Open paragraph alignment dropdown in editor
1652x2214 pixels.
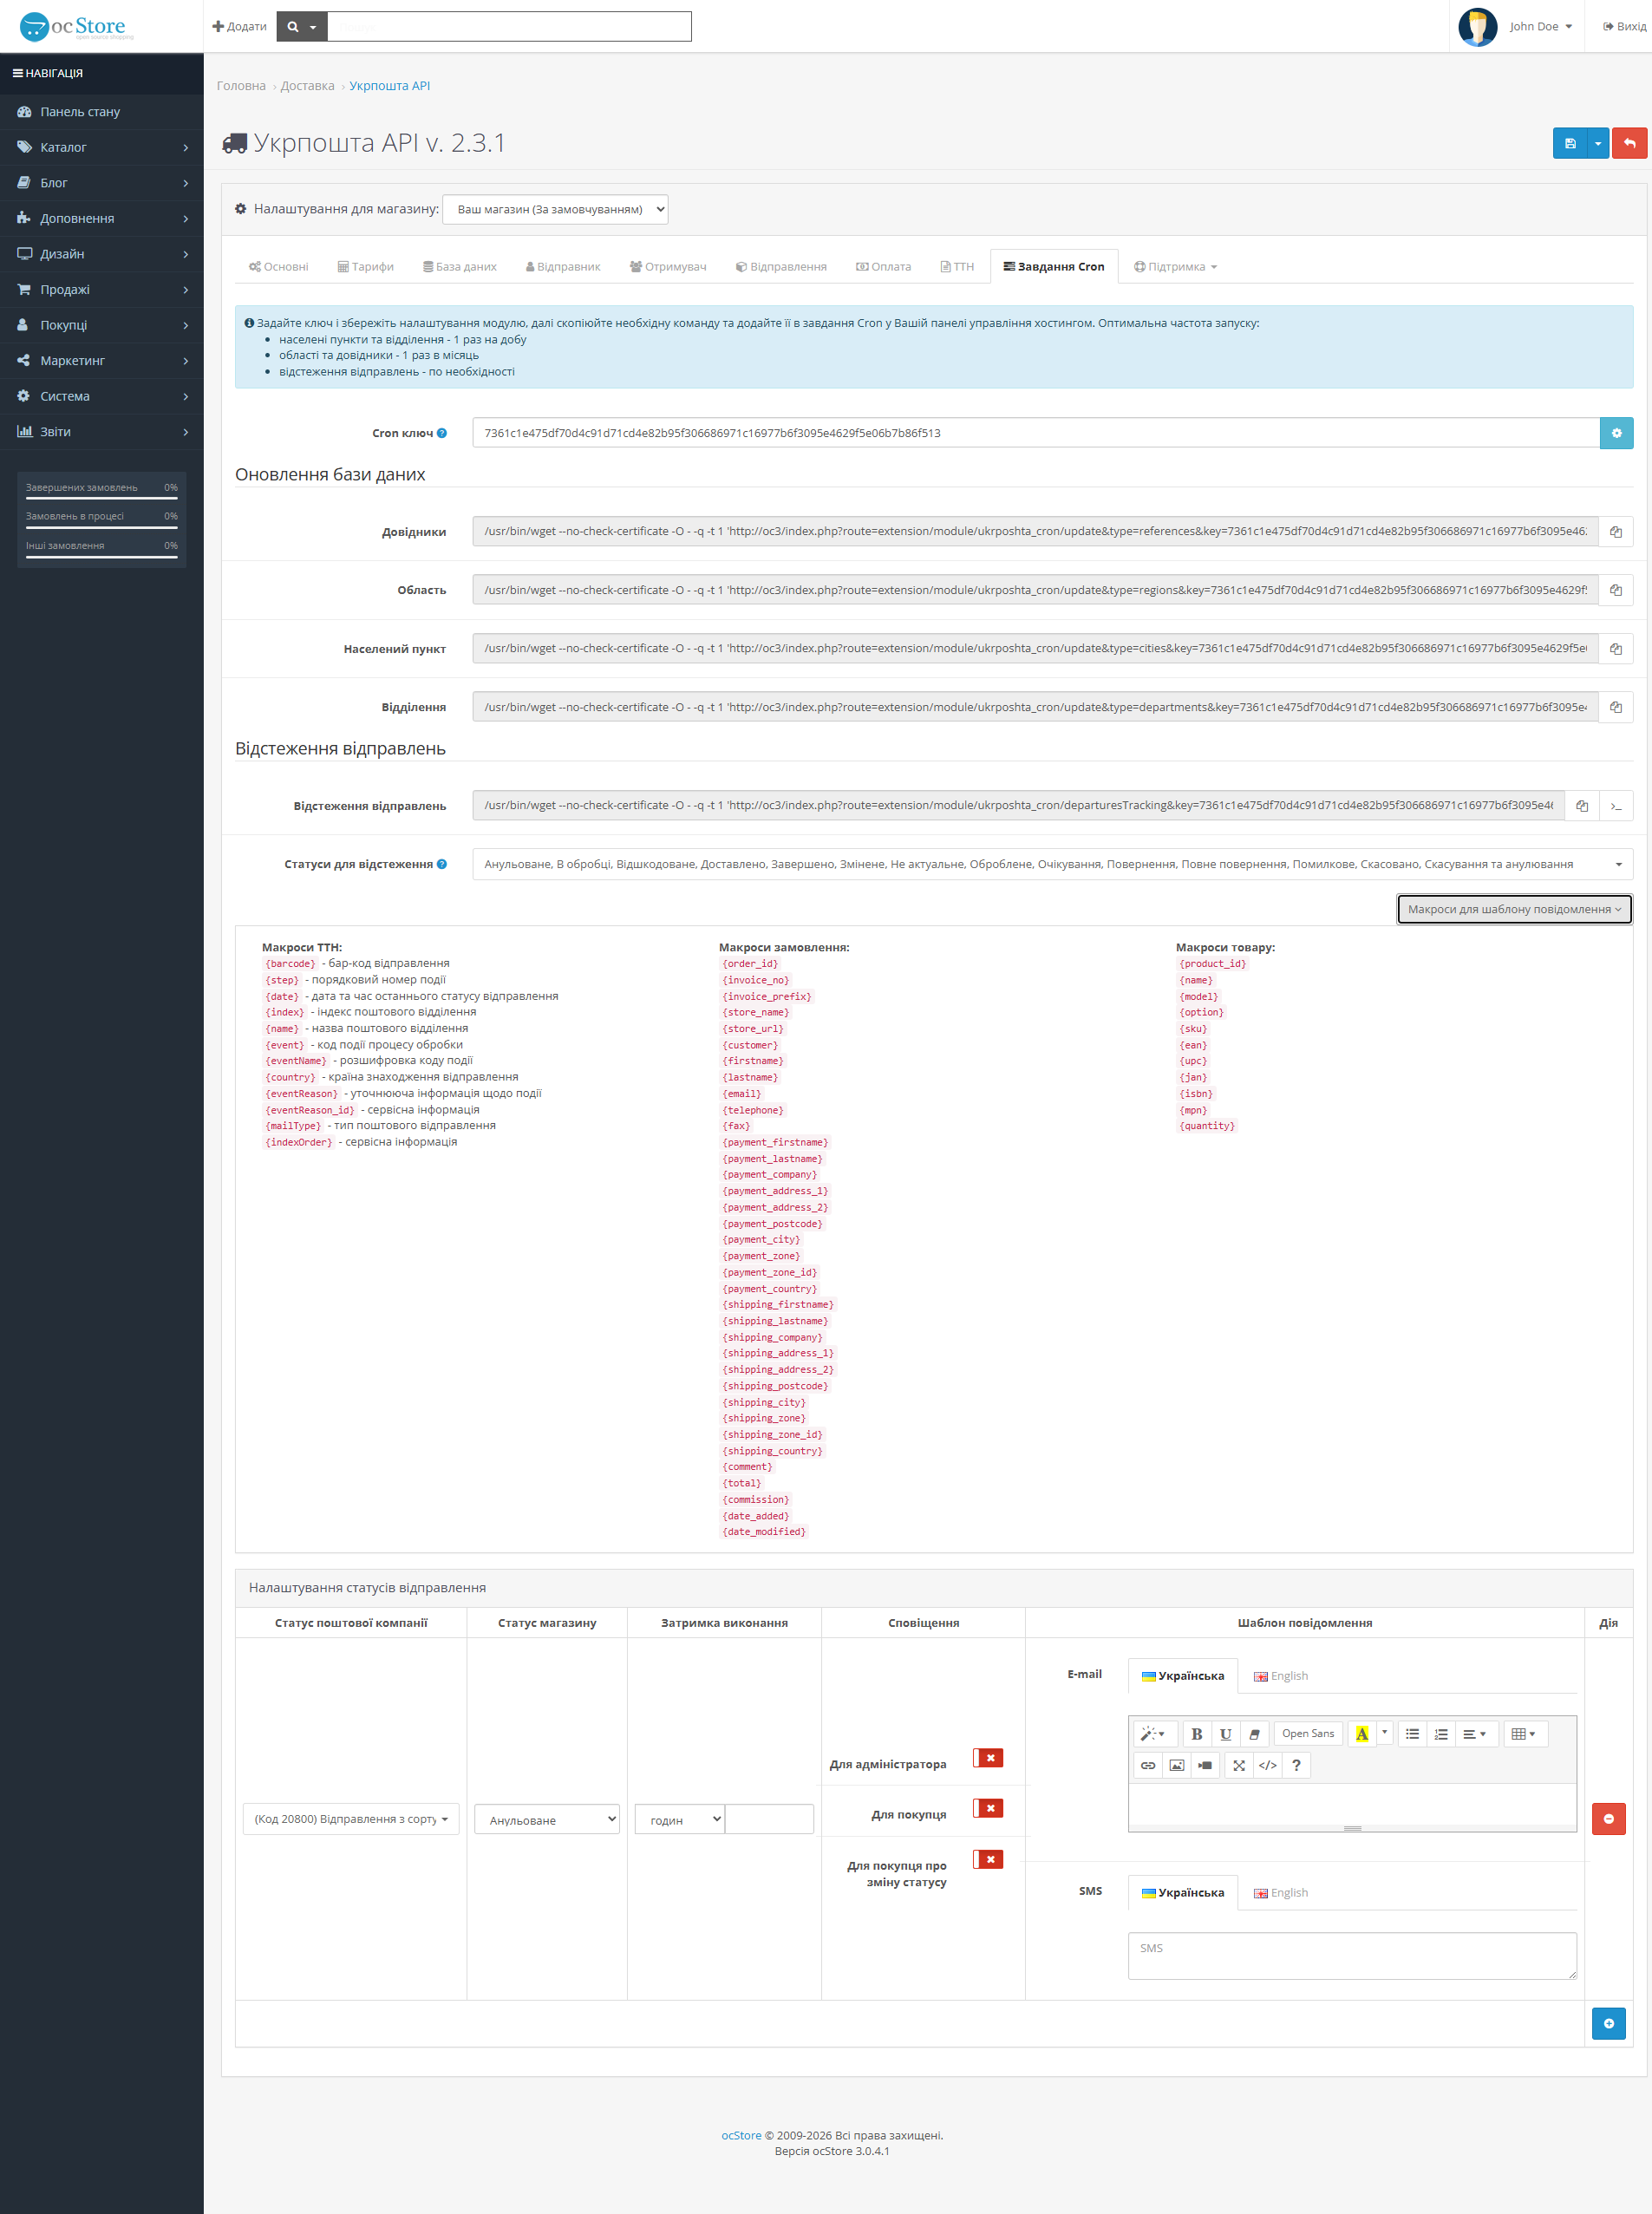1475,1734
